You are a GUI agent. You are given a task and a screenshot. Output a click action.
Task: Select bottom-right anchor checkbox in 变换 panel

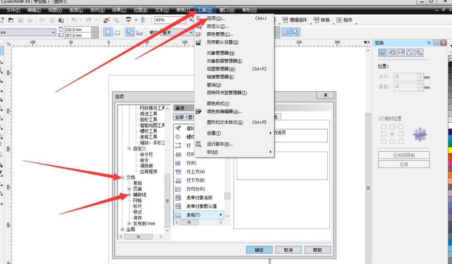401,141
